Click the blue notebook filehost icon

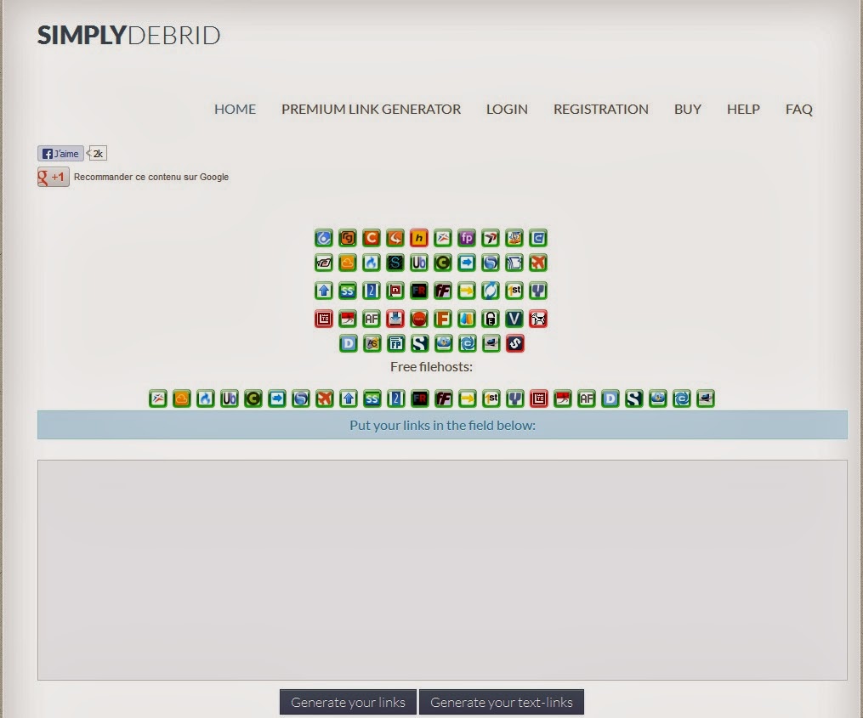coord(514,263)
